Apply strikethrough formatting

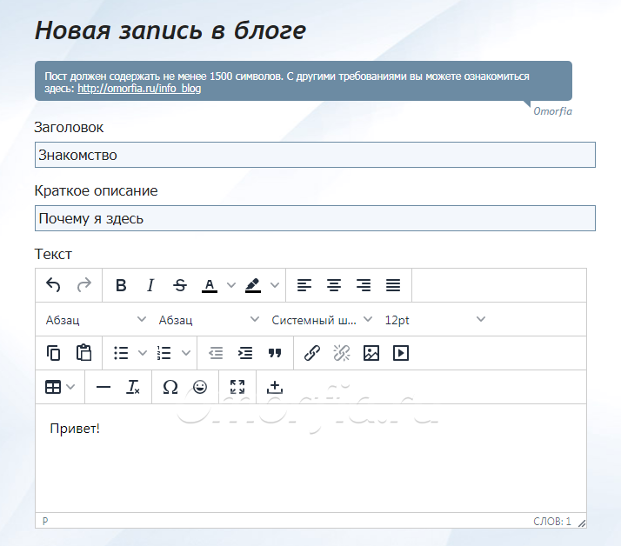pyautogui.click(x=180, y=285)
